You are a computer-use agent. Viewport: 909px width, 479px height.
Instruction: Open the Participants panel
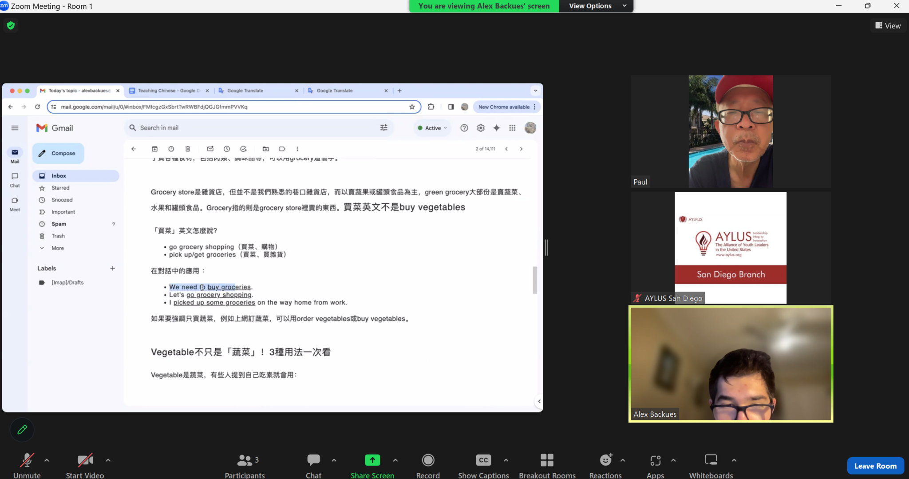tap(245, 465)
